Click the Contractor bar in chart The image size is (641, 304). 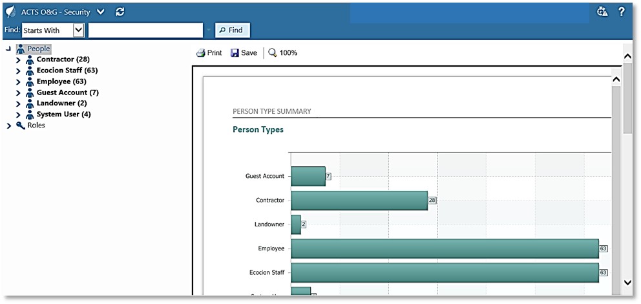click(x=359, y=201)
